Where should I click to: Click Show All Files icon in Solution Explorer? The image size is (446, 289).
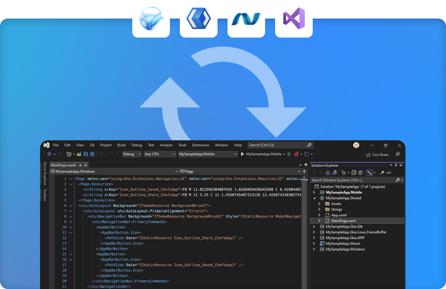[360, 172]
